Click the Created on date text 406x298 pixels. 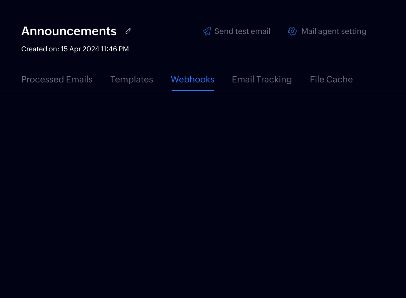75,49
